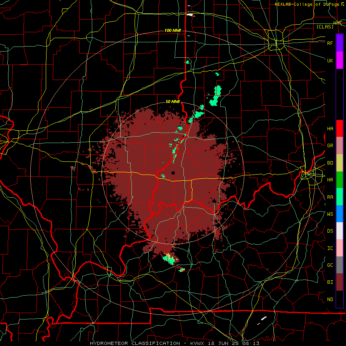Click the "BI" legend label

(x=330, y=282)
